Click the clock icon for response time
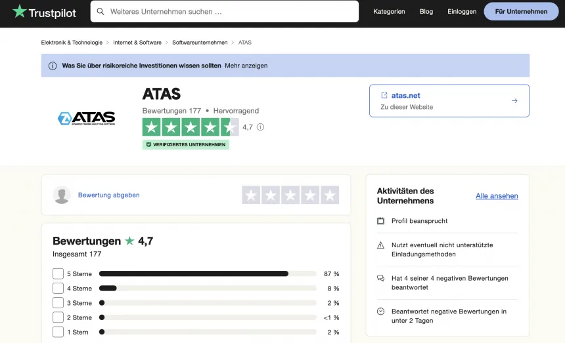The image size is (565, 343). click(380, 312)
